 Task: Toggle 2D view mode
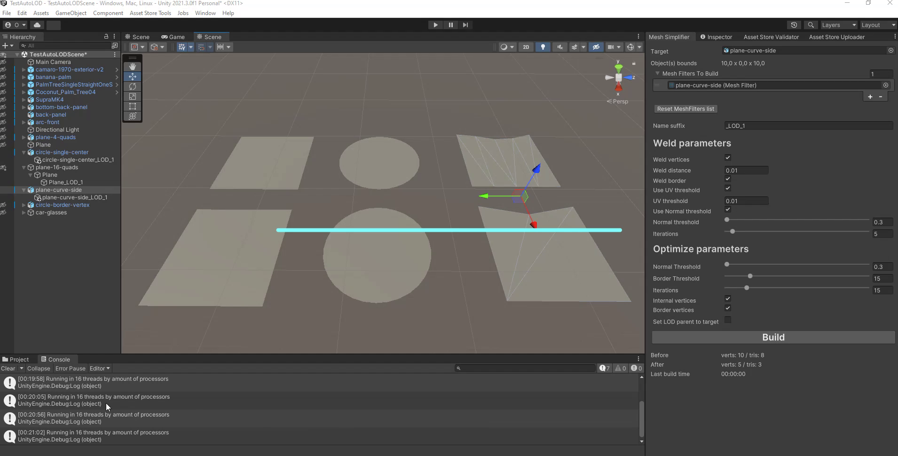[x=526, y=47]
